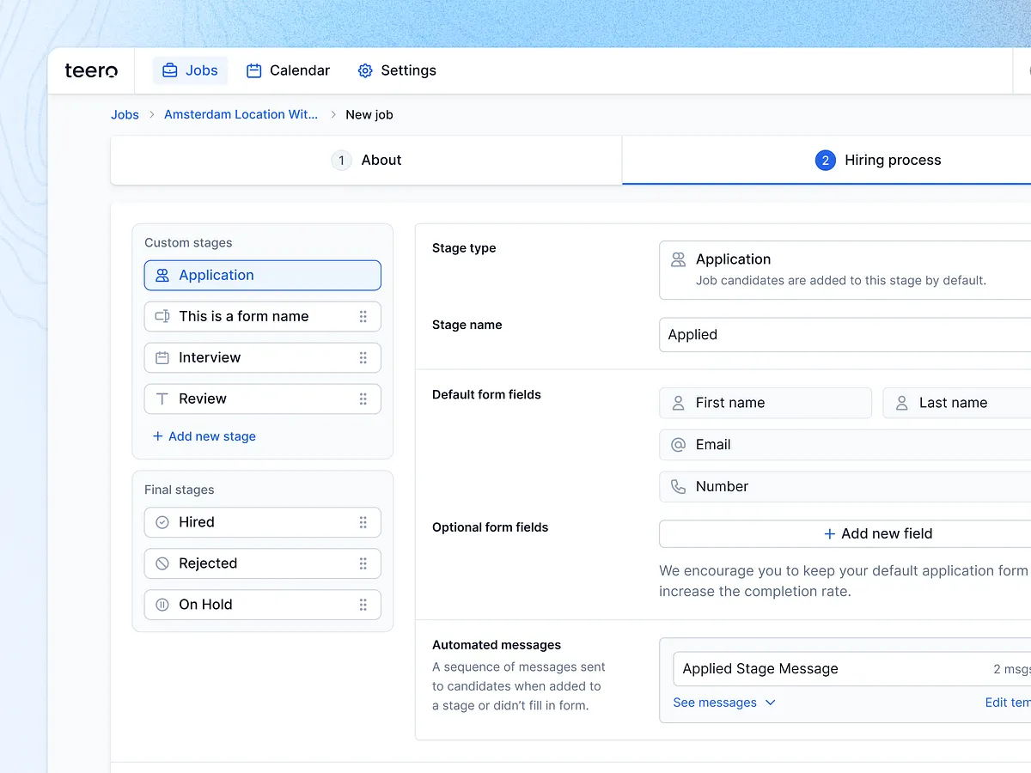Click the Settings gear icon
1031x773 pixels.
click(365, 70)
